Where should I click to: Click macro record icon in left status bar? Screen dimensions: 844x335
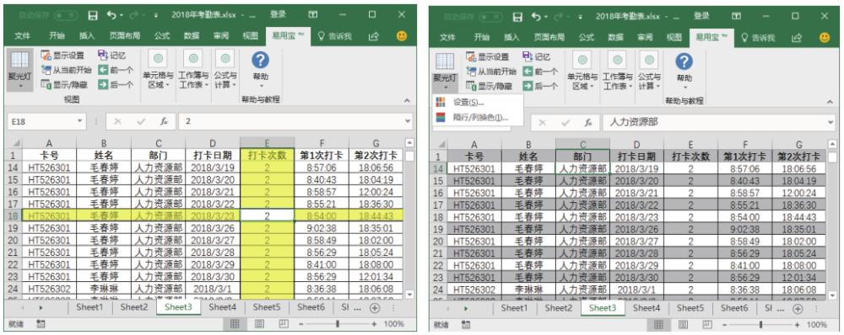click(41, 324)
